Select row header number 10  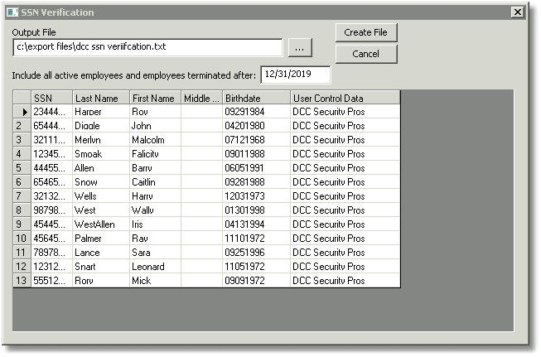[22, 239]
